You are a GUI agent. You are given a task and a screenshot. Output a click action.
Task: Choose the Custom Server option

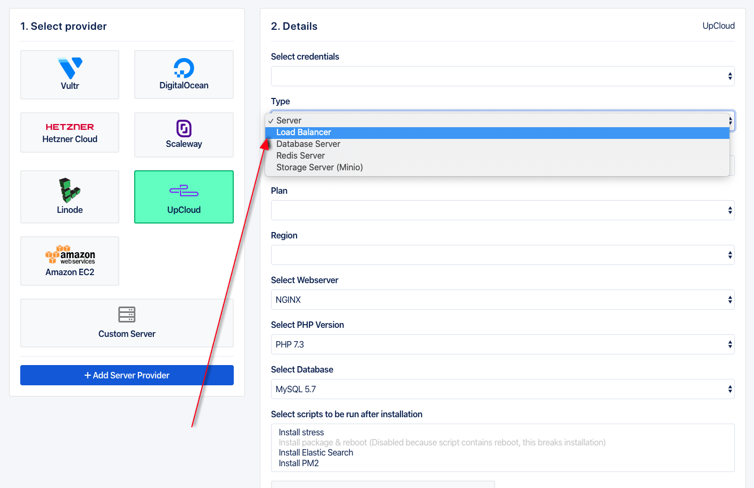point(127,323)
